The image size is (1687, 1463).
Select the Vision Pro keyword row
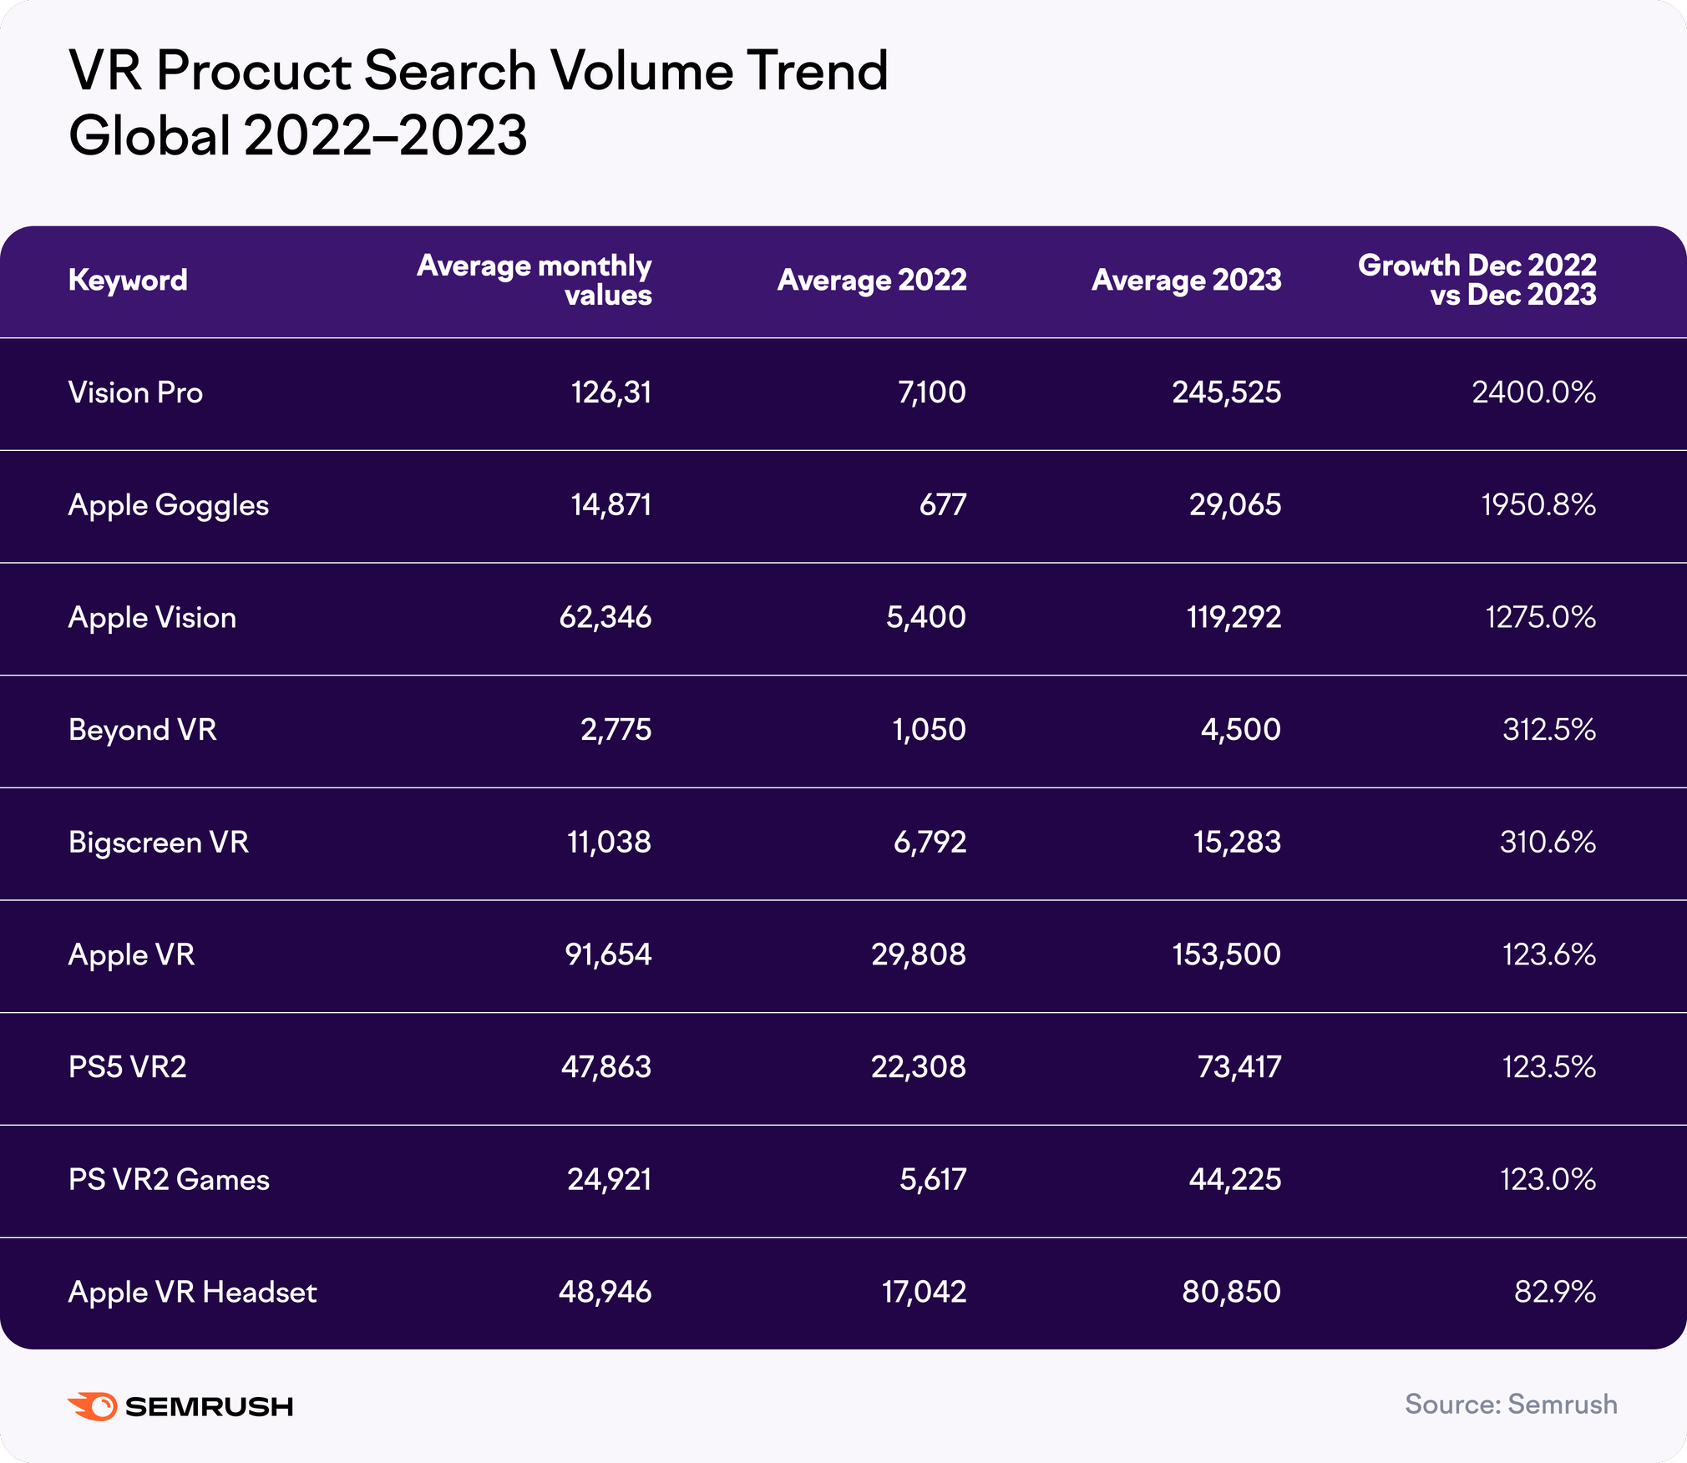(135, 392)
